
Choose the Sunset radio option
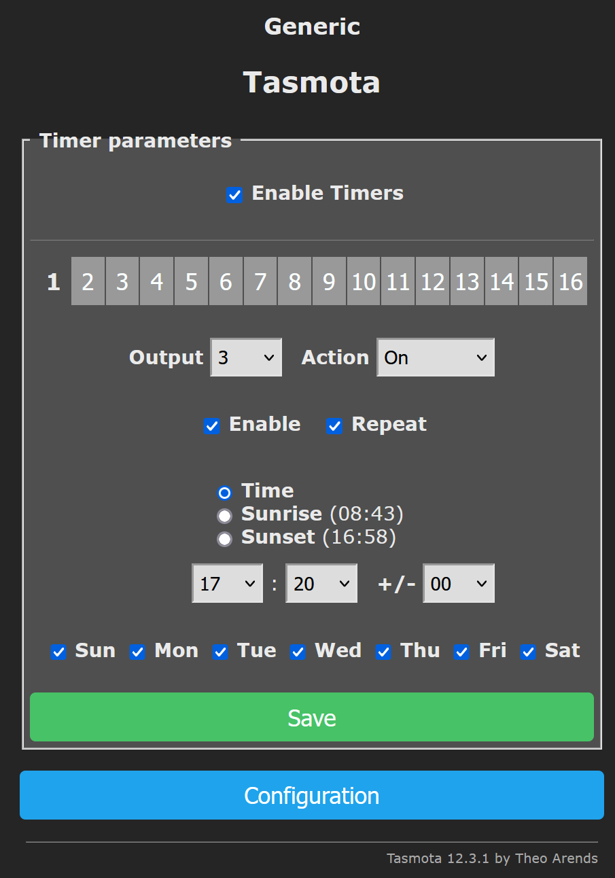click(x=224, y=539)
